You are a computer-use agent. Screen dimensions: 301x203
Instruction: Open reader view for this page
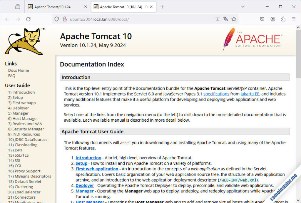click(x=217, y=19)
